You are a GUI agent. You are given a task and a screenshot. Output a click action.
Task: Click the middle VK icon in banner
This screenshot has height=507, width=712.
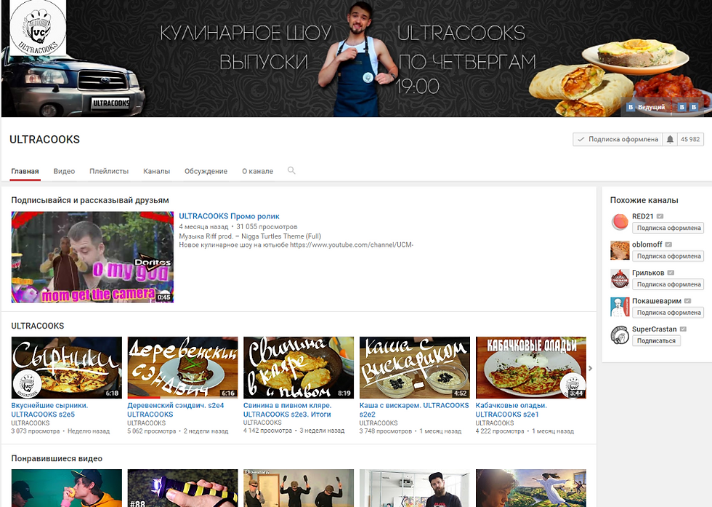pyautogui.click(x=681, y=107)
